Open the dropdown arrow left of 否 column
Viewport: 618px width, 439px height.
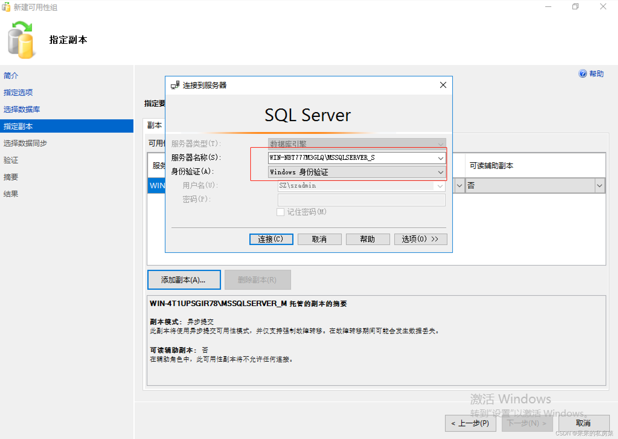click(459, 186)
